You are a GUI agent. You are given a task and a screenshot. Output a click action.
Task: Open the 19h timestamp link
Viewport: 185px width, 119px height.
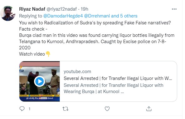[84, 9]
